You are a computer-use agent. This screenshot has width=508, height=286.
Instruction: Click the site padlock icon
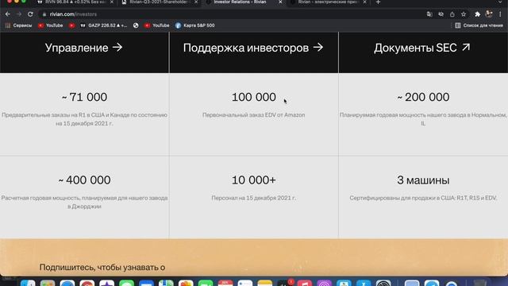(44, 14)
